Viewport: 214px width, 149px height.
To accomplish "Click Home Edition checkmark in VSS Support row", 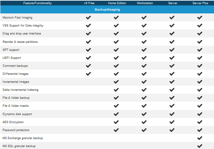I will pos(116,26).
